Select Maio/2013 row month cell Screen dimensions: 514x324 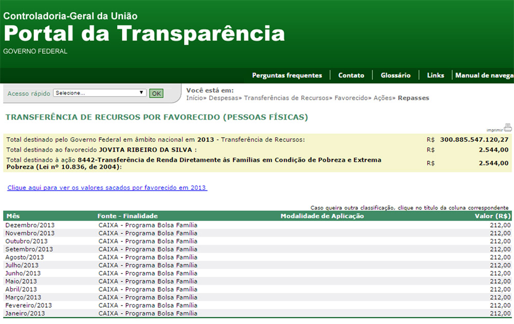[x=21, y=281]
